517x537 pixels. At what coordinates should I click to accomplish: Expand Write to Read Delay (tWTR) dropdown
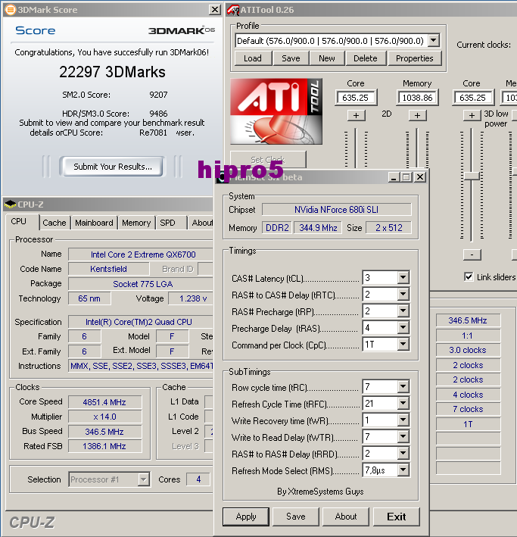pyautogui.click(x=403, y=437)
